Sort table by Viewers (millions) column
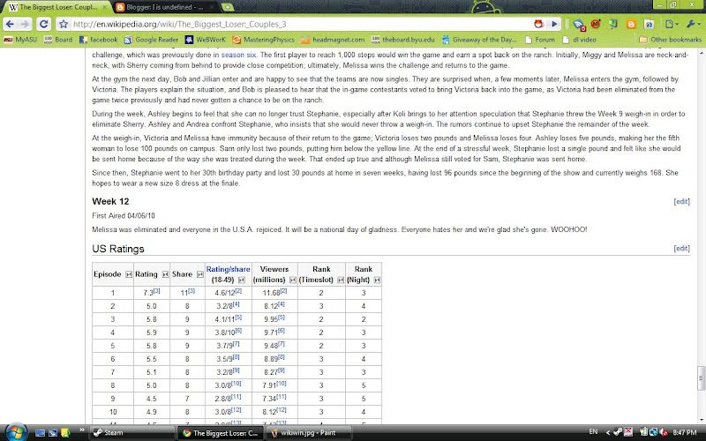Screen dimensions: 706x441 tap(293, 280)
